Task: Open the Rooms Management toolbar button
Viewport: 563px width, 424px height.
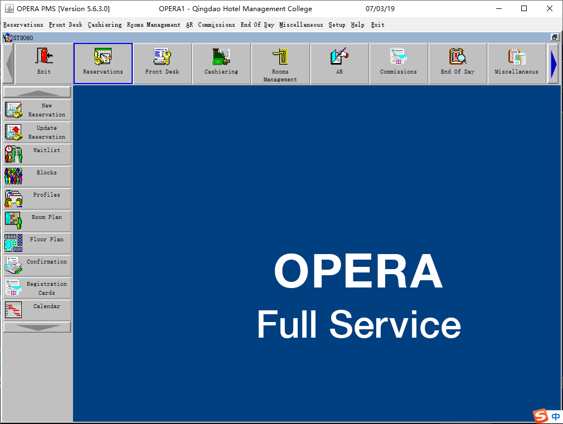Action: 280,64
